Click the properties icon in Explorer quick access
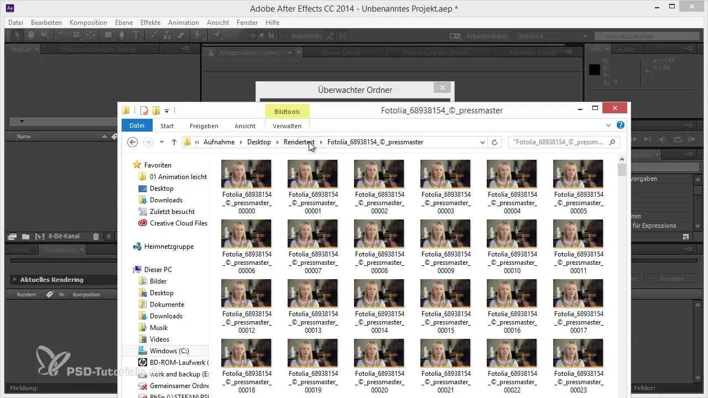The image size is (708, 398). pyautogui.click(x=144, y=110)
